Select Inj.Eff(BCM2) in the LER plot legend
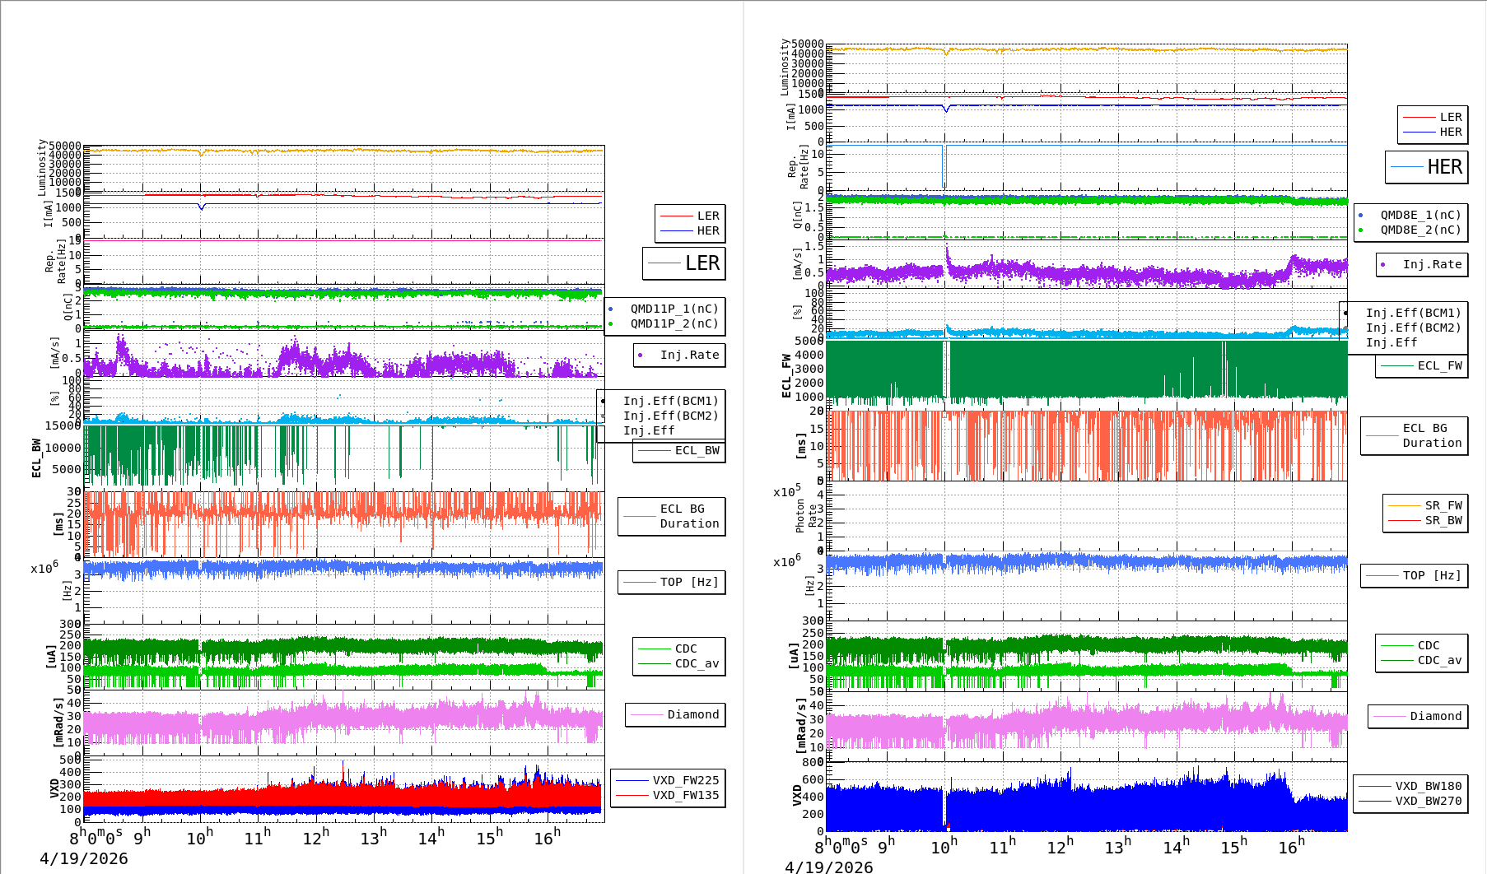This screenshot has width=1487, height=874. tap(670, 416)
